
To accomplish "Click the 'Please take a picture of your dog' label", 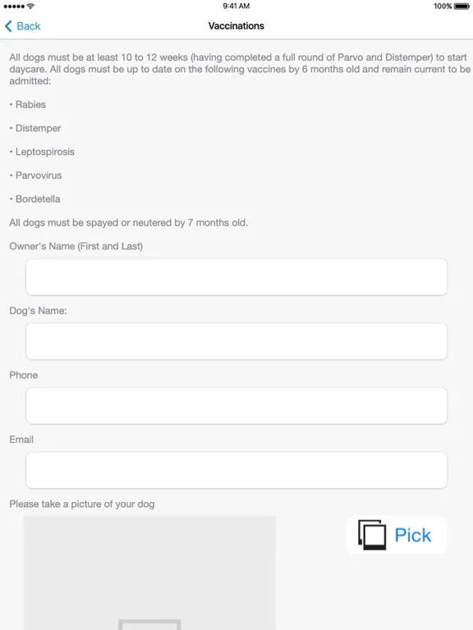I will pos(81,504).
